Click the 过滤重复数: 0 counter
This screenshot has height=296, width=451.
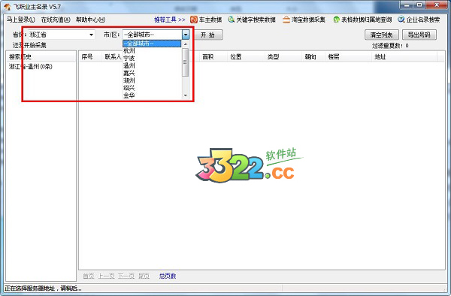pyautogui.click(x=390, y=45)
